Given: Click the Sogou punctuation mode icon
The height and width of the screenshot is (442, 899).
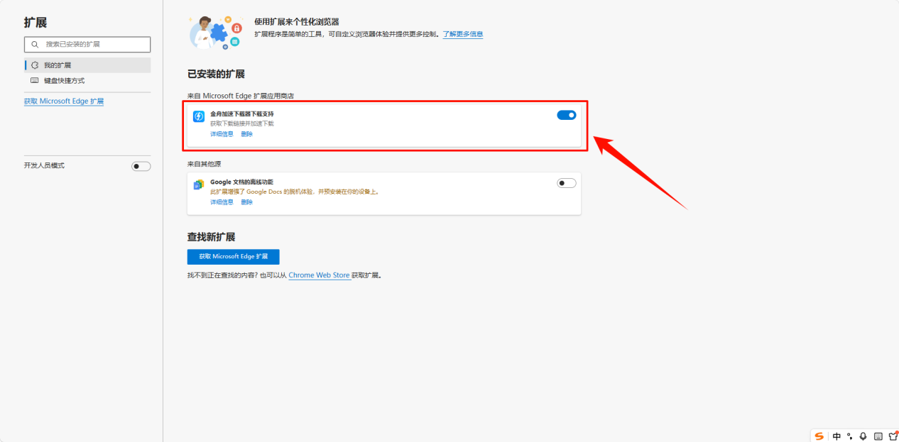Looking at the screenshot, I should 849,436.
